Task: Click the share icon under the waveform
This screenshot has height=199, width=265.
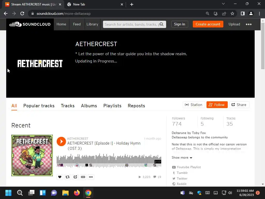Action: click(x=75, y=177)
